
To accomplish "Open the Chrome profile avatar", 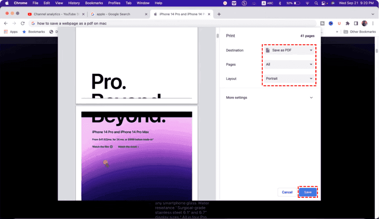I will coord(365,23).
